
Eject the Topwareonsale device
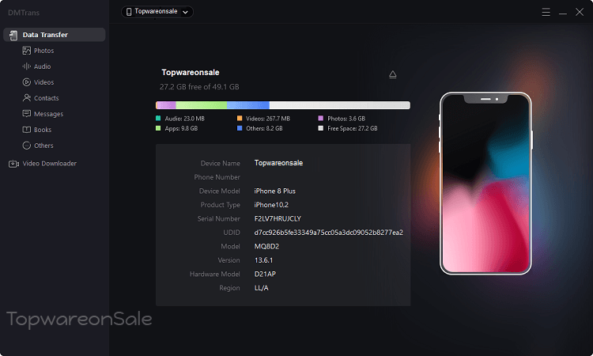392,74
